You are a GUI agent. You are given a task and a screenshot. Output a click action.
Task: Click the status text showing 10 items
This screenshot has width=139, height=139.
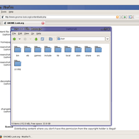[x=31, y=124]
